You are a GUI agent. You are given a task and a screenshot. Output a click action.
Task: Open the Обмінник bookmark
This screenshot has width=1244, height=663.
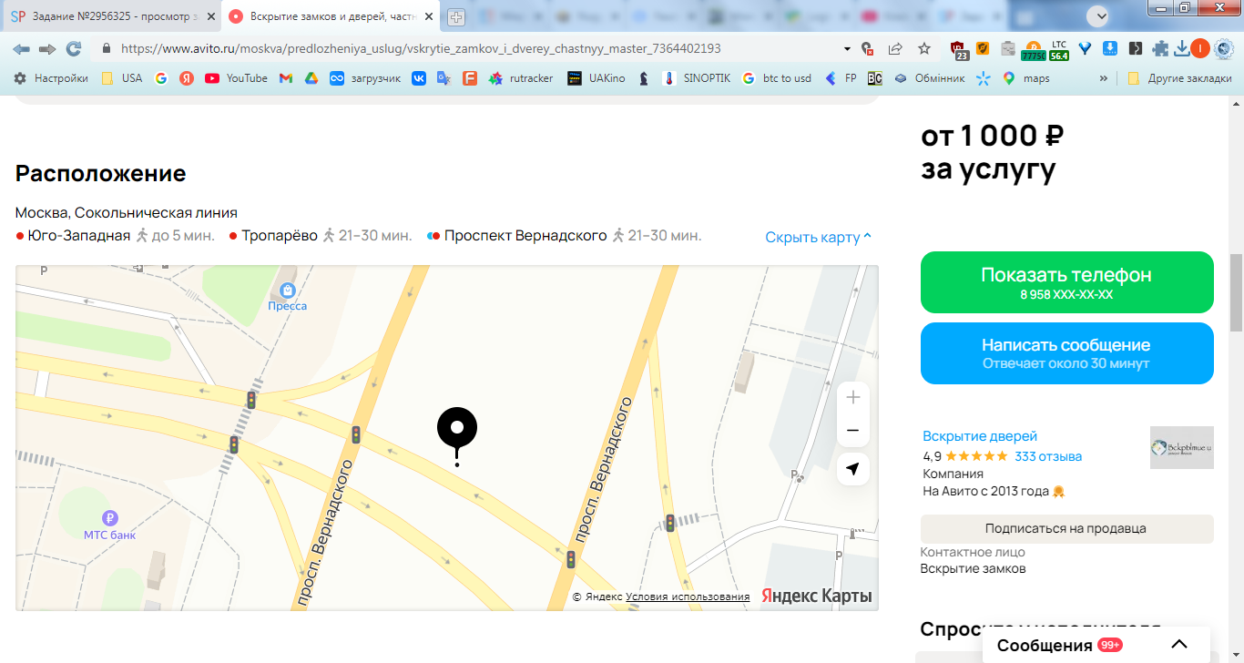pos(930,78)
